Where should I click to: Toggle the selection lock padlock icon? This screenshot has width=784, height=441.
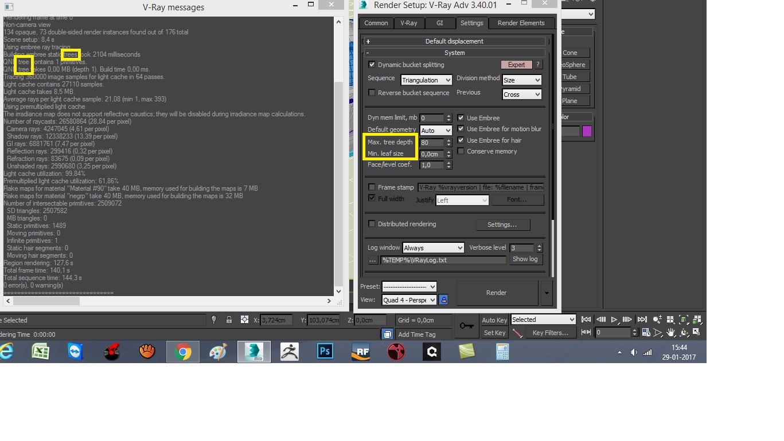click(229, 320)
